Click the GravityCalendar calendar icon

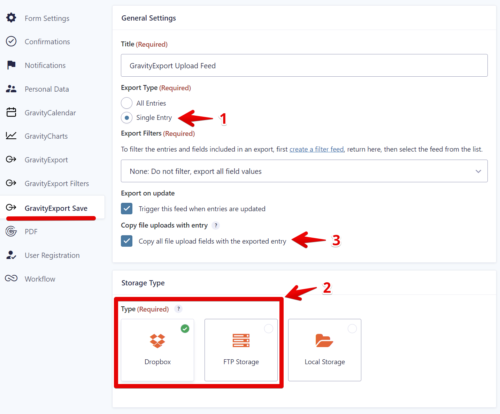click(11, 112)
